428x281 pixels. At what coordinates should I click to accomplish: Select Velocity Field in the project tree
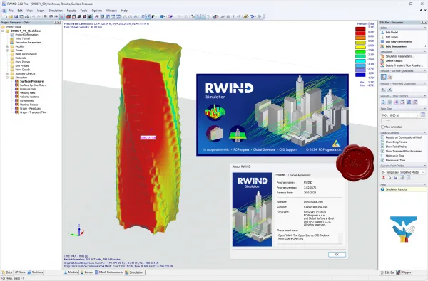(x=27, y=93)
